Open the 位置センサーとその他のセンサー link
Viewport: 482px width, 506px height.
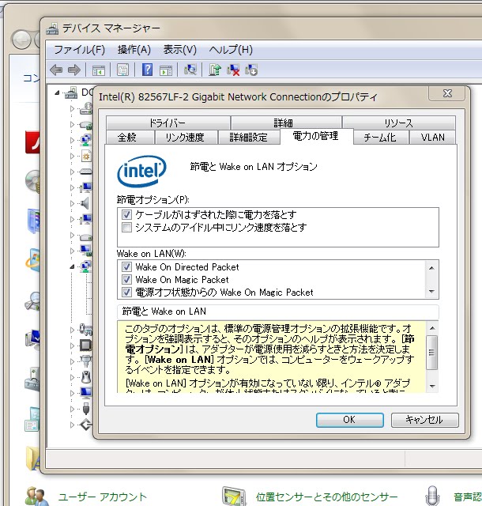click(x=326, y=497)
